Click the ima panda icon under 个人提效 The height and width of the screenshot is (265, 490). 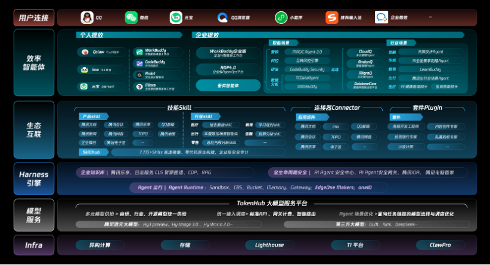[85, 69]
